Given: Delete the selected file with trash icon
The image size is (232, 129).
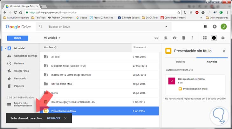Looking at the screenshot, I should click(x=183, y=38).
